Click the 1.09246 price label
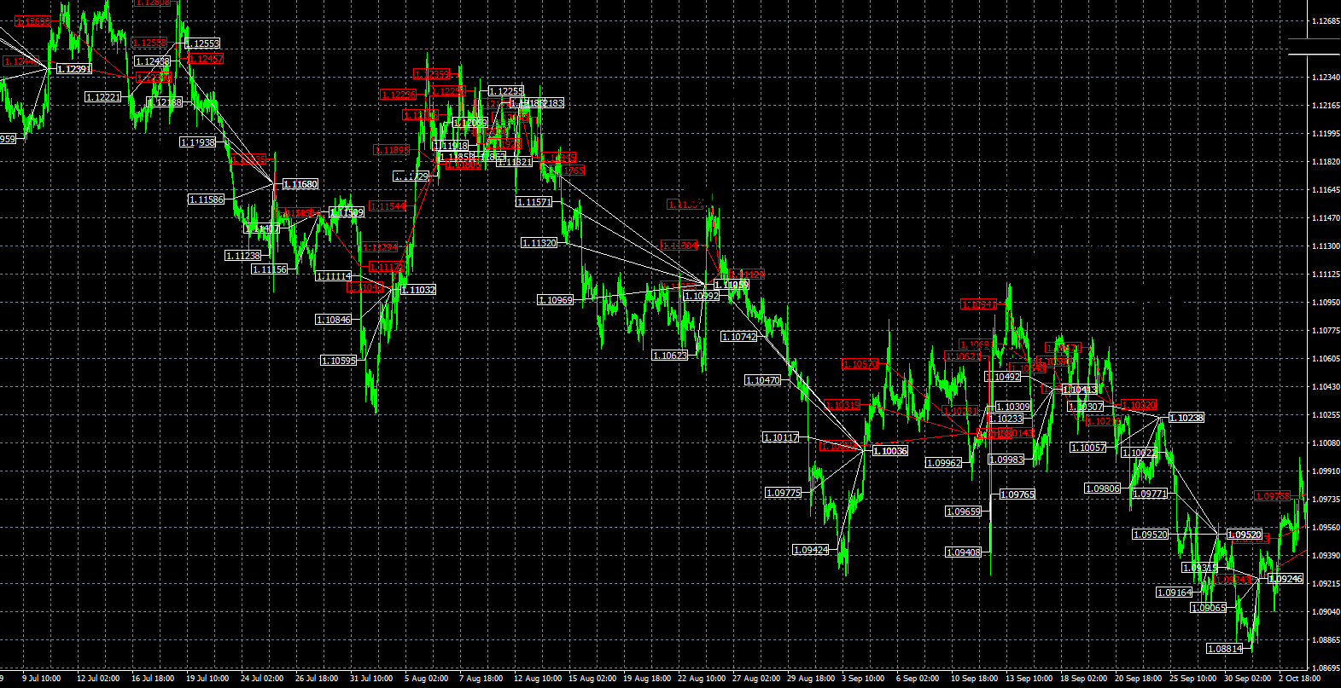The image size is (1341, 688). pos(1286,579)
